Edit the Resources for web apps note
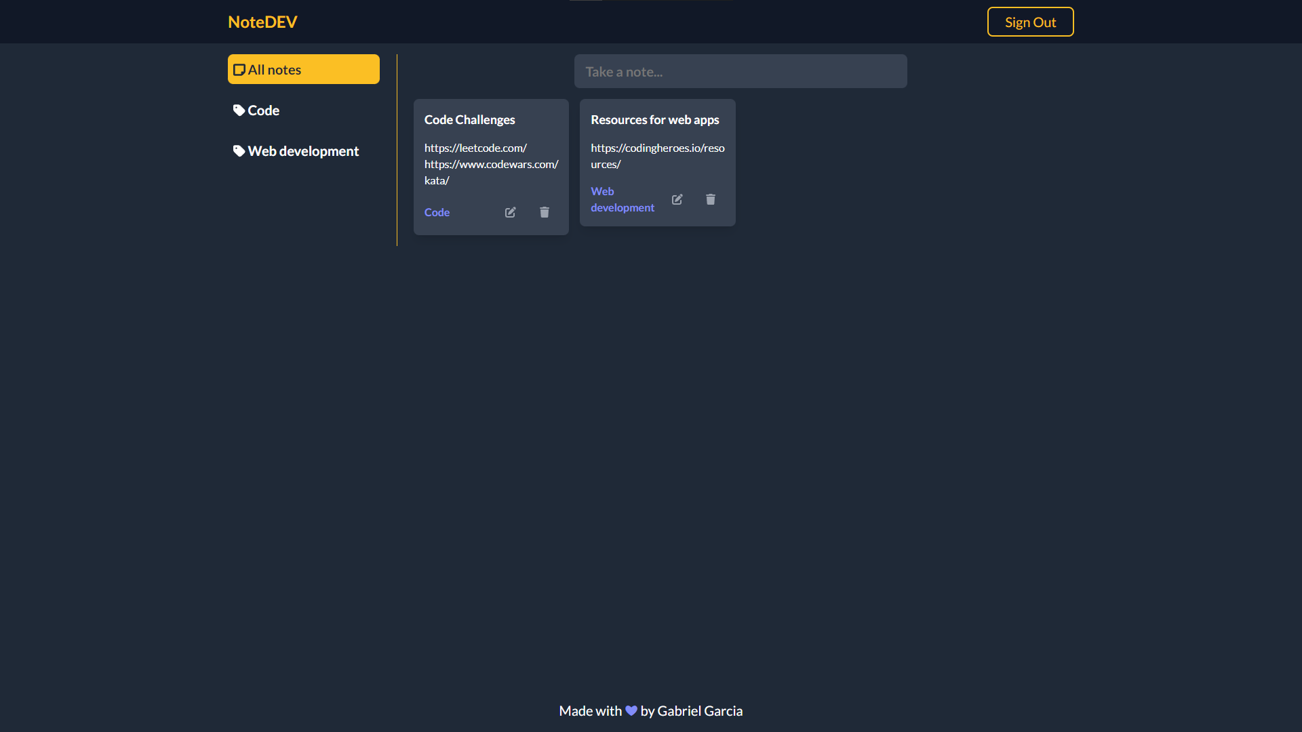This screenshot has width=1302, height=732. tap(677, 199)
